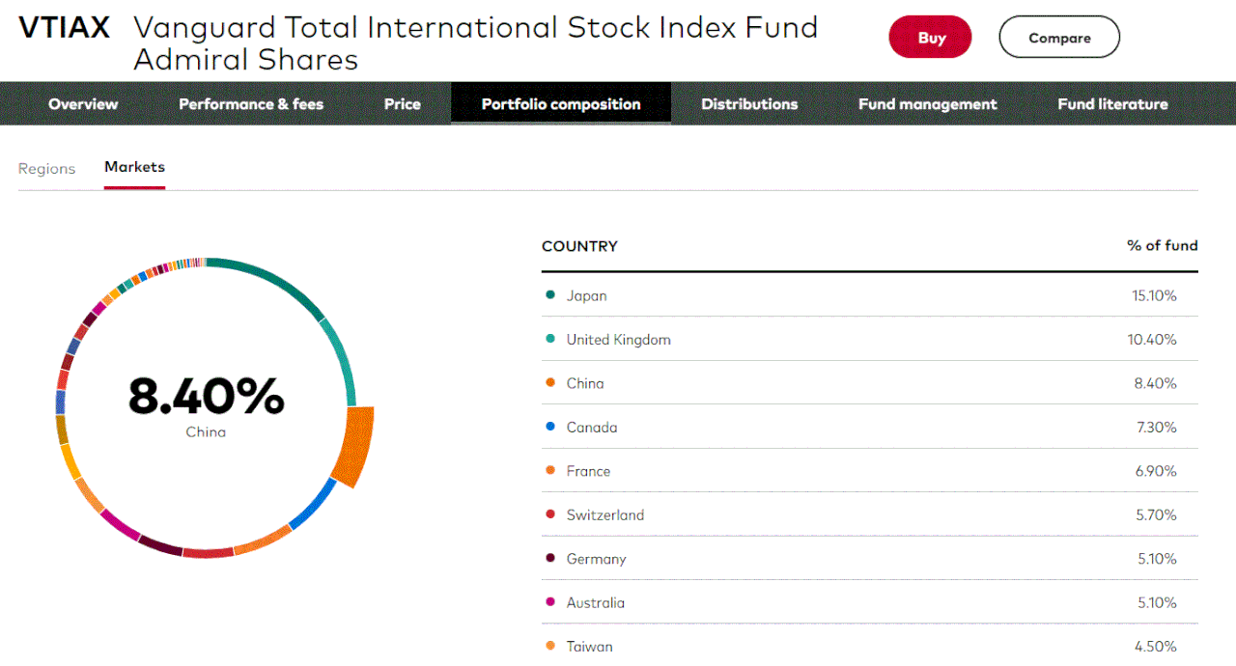This screenshot has height=666, width=1236.
Task: Select the Australia row label
Action: click(x=595, y=603)
